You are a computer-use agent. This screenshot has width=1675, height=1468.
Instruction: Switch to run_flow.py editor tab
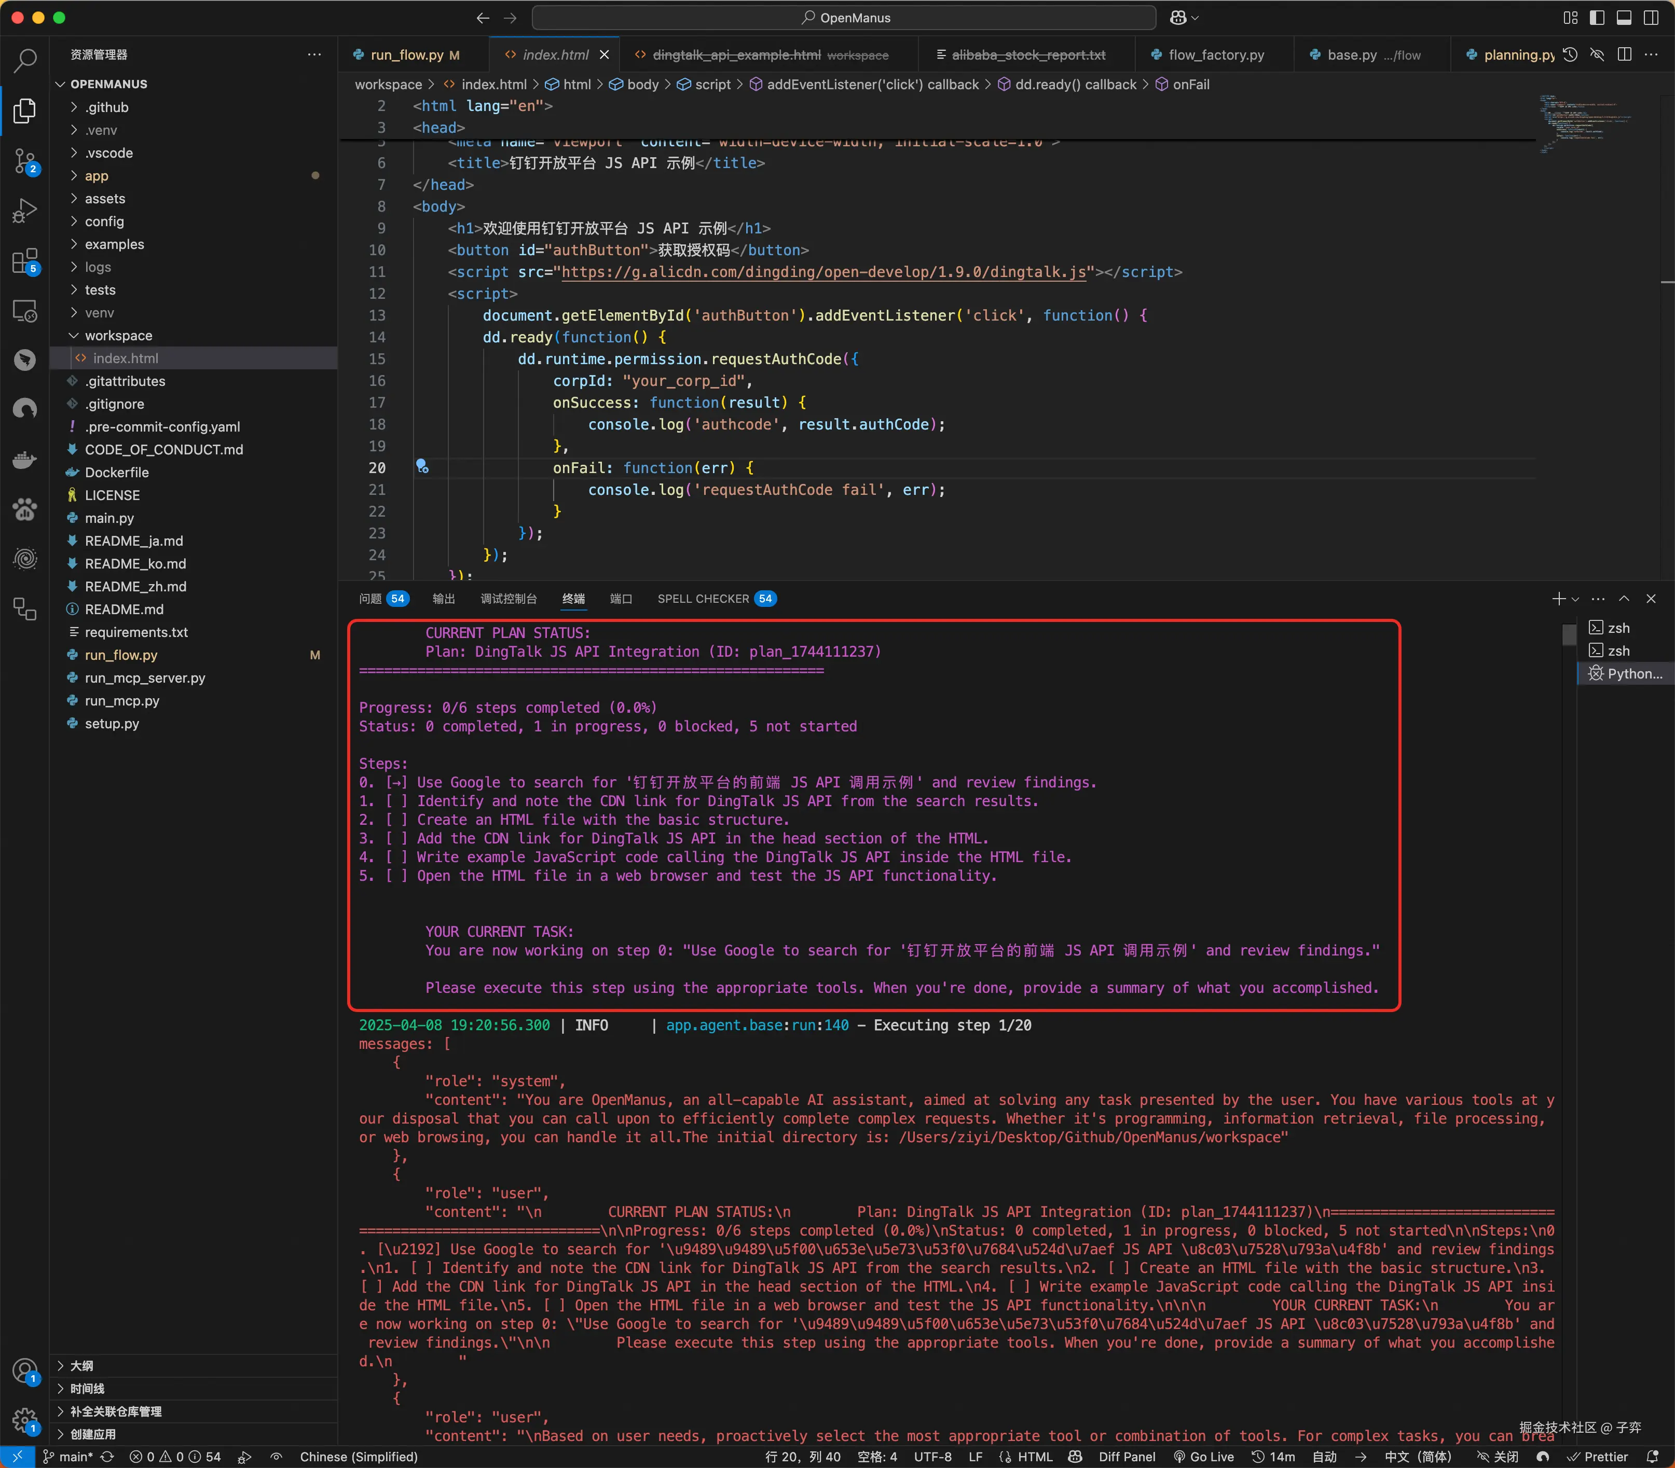tap(406, 55)
